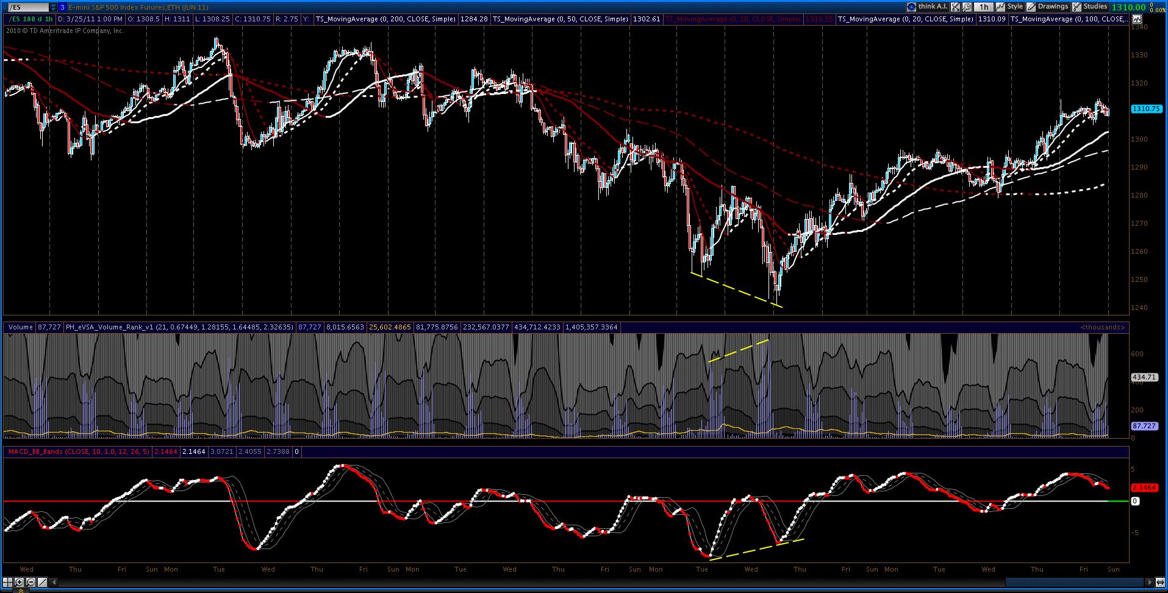This screenshot has width=1168, height=593.
Task: Zoom in on the chart
Action: coord(20,582)
